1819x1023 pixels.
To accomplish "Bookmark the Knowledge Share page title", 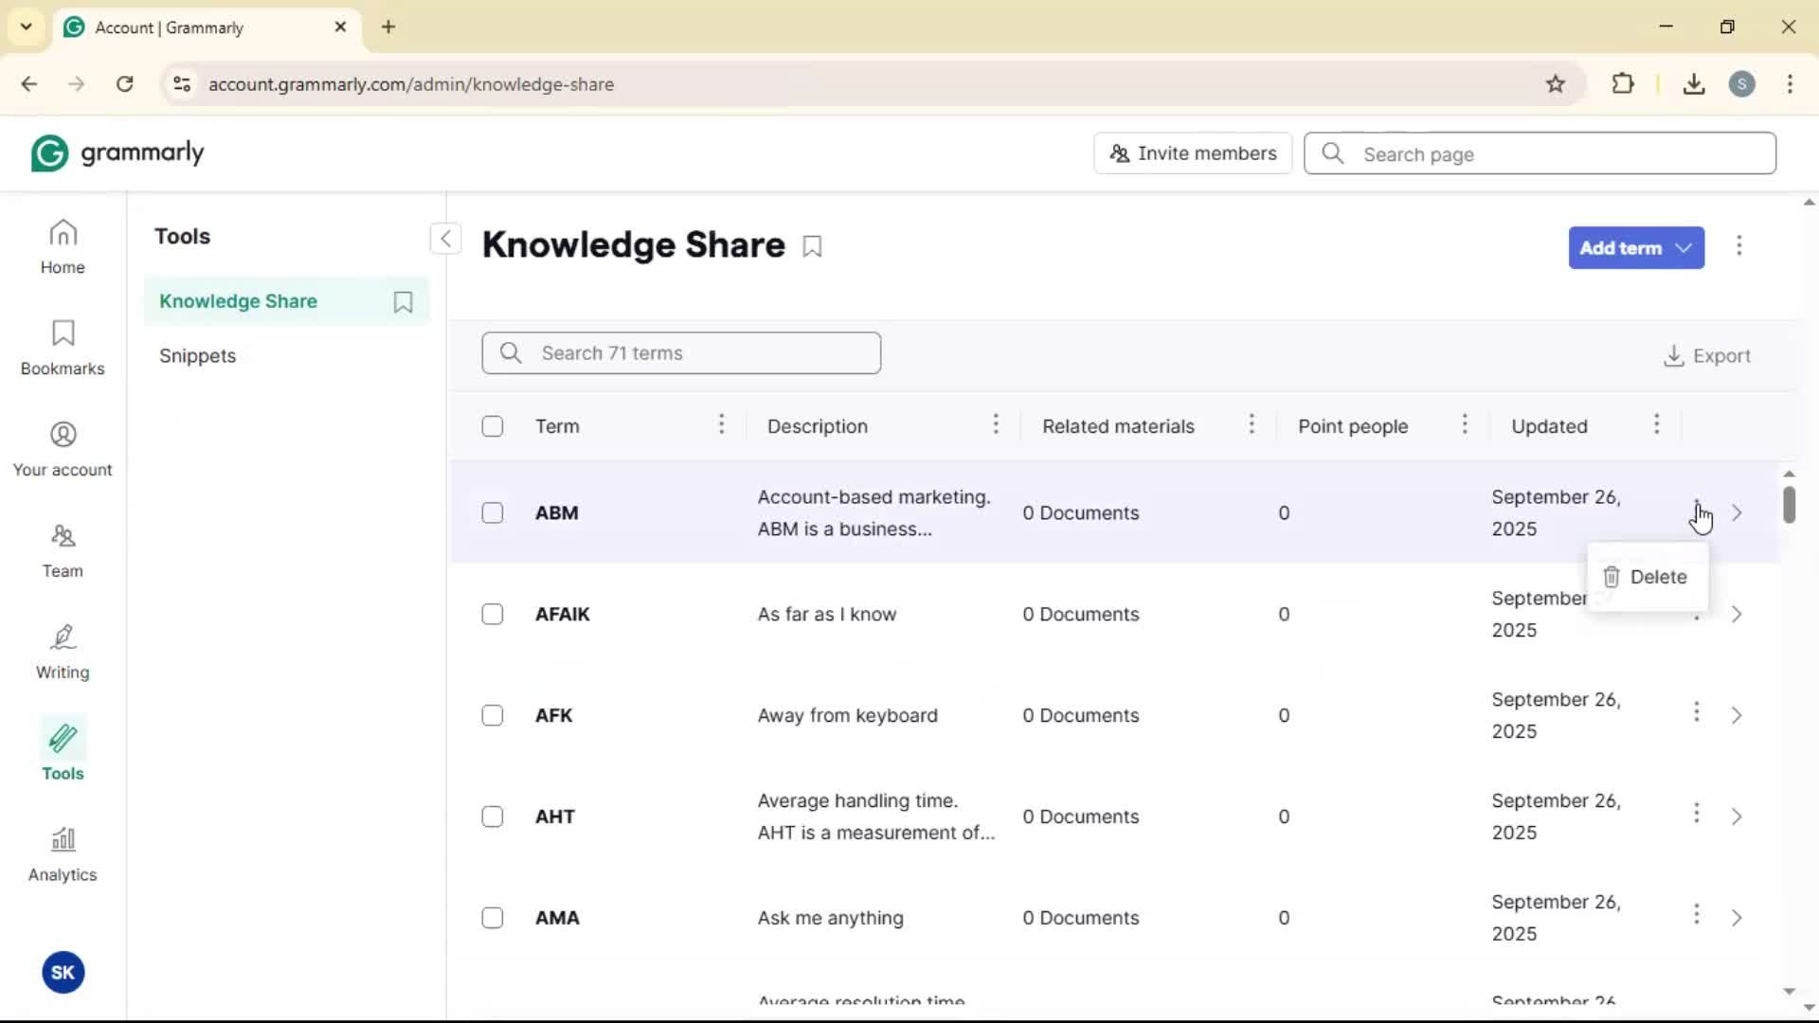I will [x=812, y=246].
